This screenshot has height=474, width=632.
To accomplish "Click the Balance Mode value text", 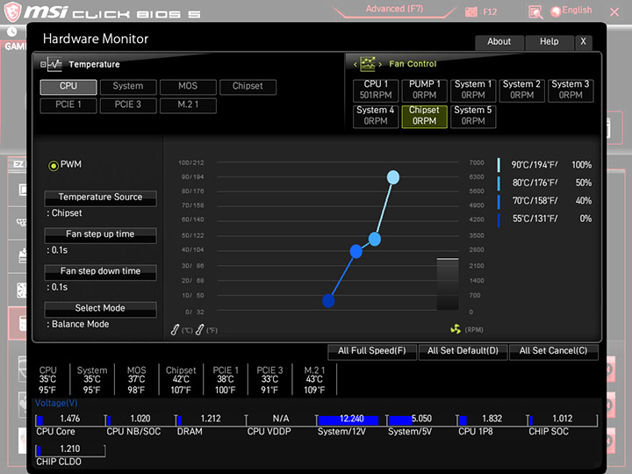I will coord(80,325).
